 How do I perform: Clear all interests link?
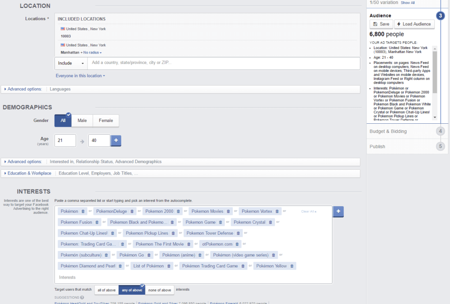coord(308,211)
